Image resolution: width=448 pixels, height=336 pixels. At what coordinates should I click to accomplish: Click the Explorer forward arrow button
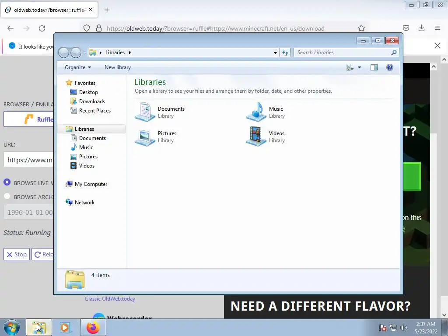[x=76, y=52]
